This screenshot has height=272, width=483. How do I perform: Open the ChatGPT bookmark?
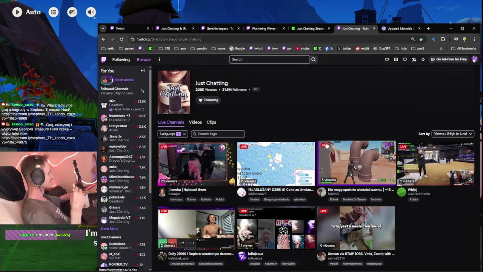(x=381, y=48)
